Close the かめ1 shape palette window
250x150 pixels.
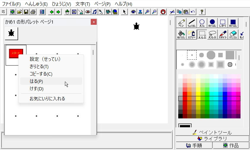94,22
